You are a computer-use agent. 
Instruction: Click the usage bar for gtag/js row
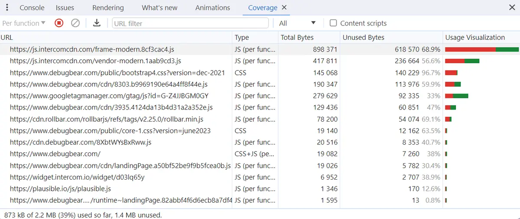coord(457,96)
